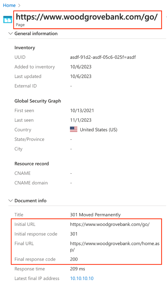The height and width of the screenshot is (285, 167).
Task: Select the Initial URL value text
Action: (110, 224)
